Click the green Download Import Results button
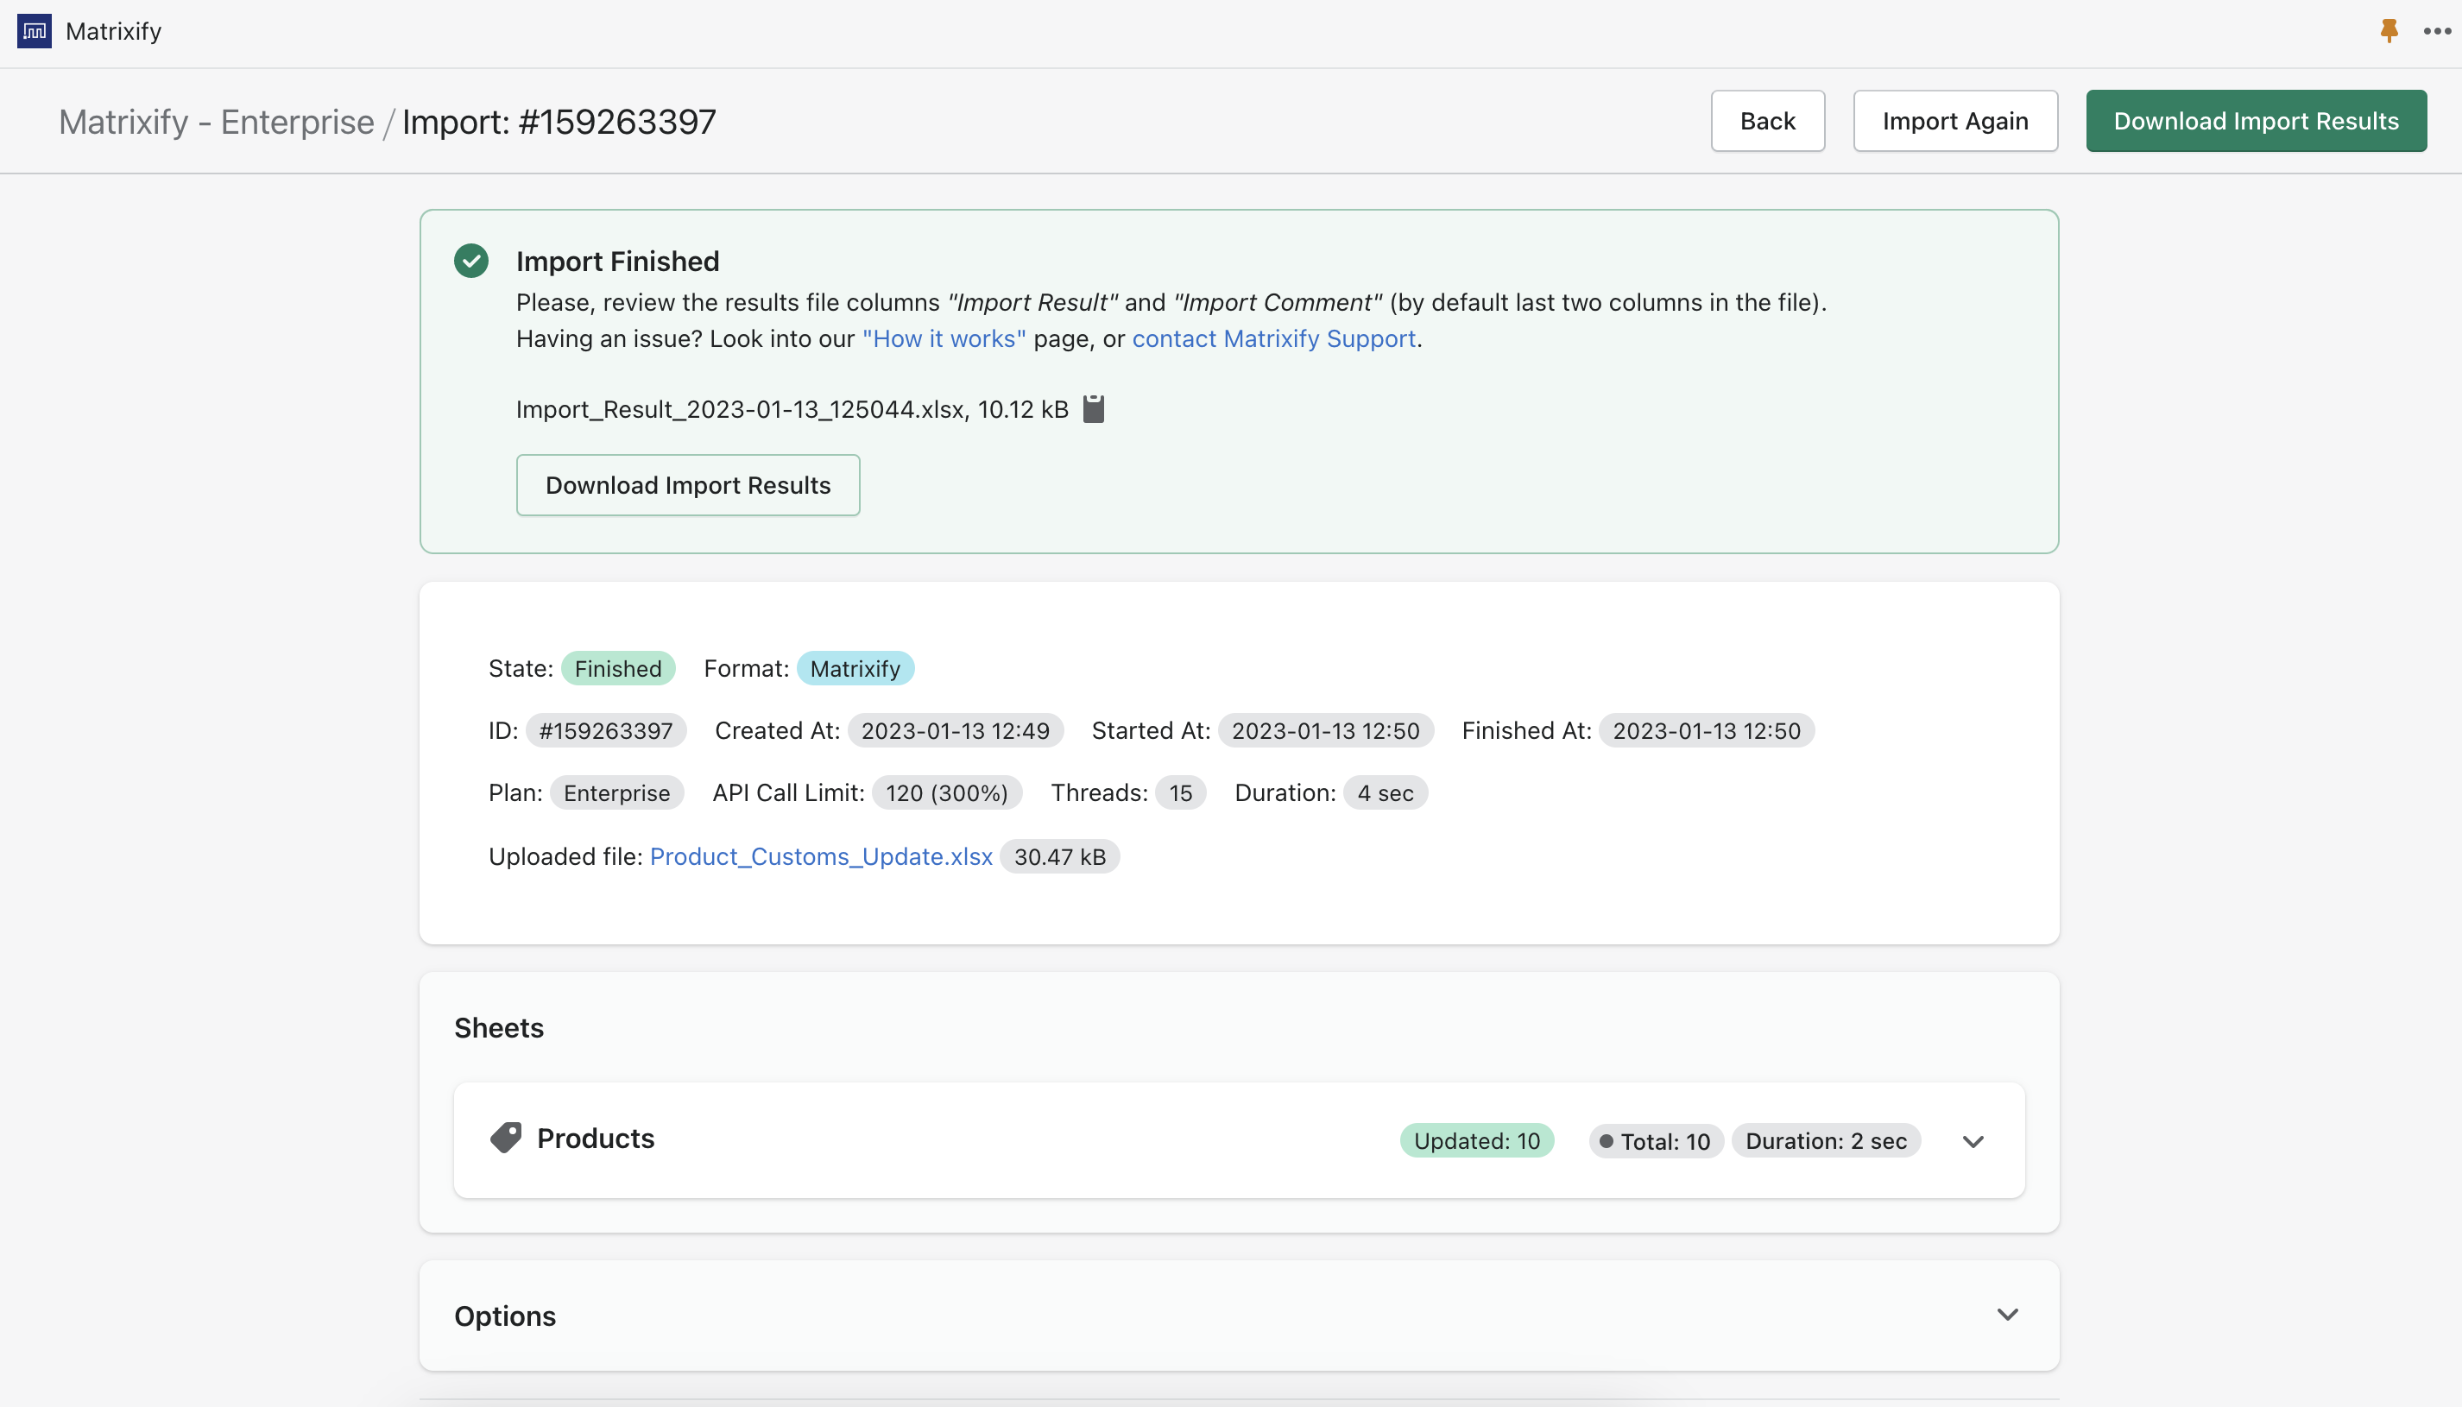The height and width of the screenshot is (1407, 2462). [2255, 120]
